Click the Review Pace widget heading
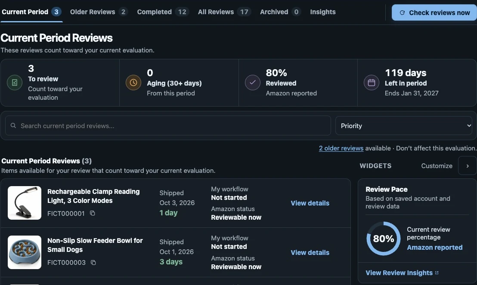This screenshot has width=477, height=285. (386, 189)
